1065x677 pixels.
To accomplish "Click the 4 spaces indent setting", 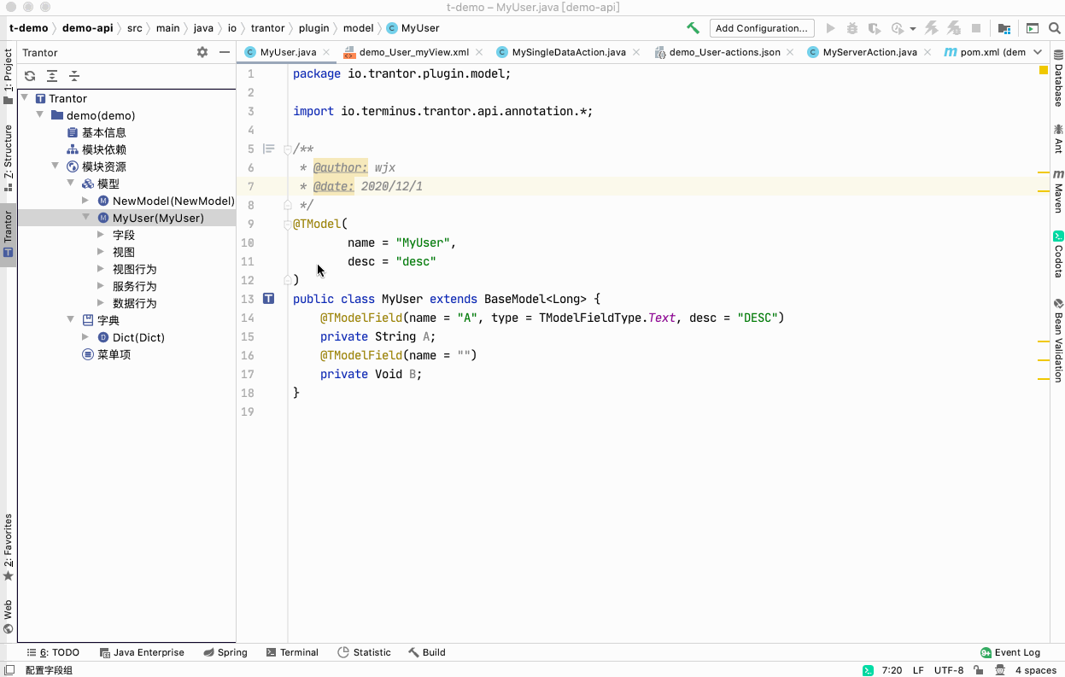I will [1036, 670].
